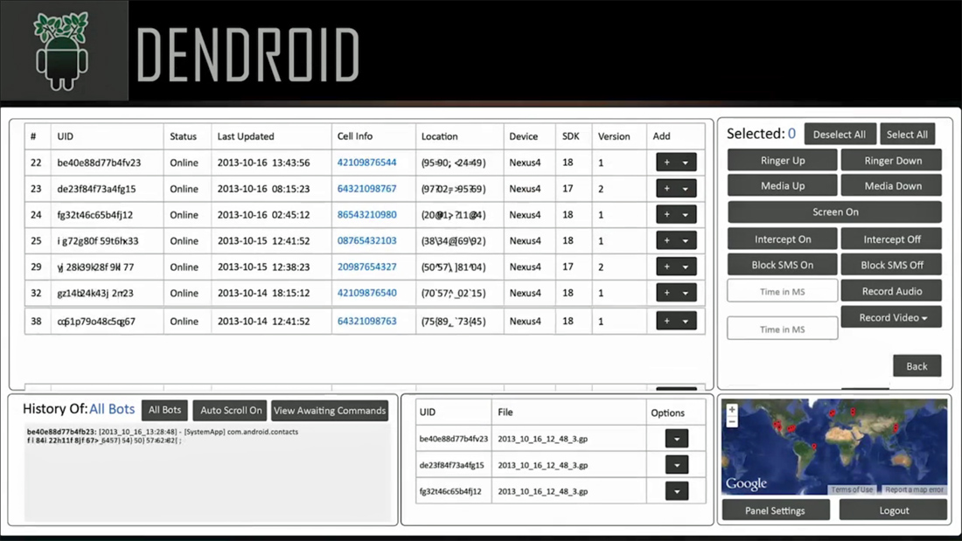Expand the Record Video dropdown
962x541 pixels.
click(891, 317)
